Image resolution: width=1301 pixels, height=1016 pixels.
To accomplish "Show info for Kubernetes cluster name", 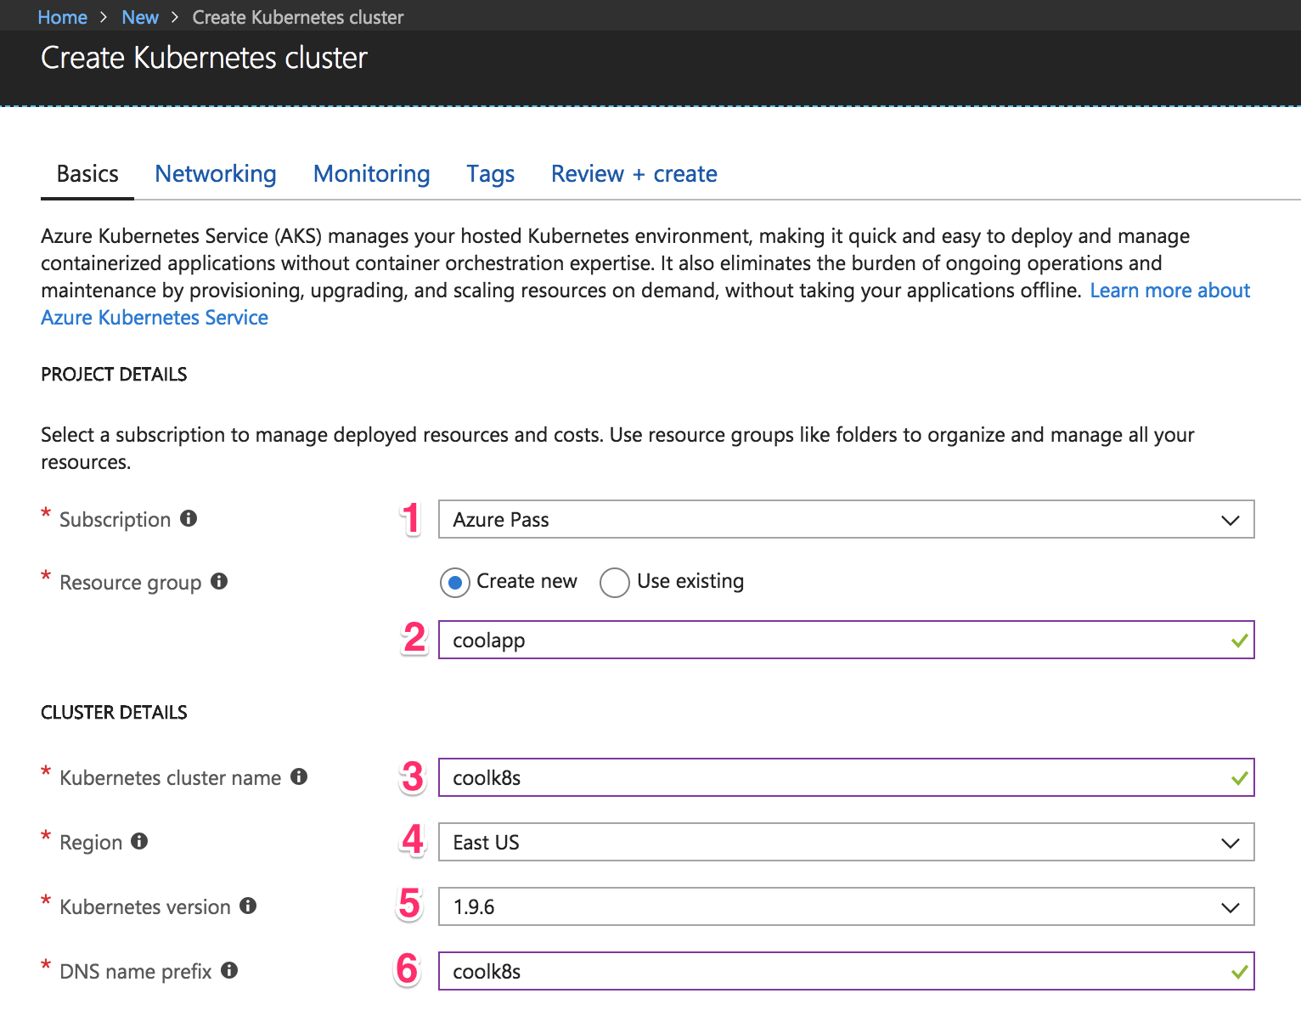I will pyautogui.click(x=299, y=776).
